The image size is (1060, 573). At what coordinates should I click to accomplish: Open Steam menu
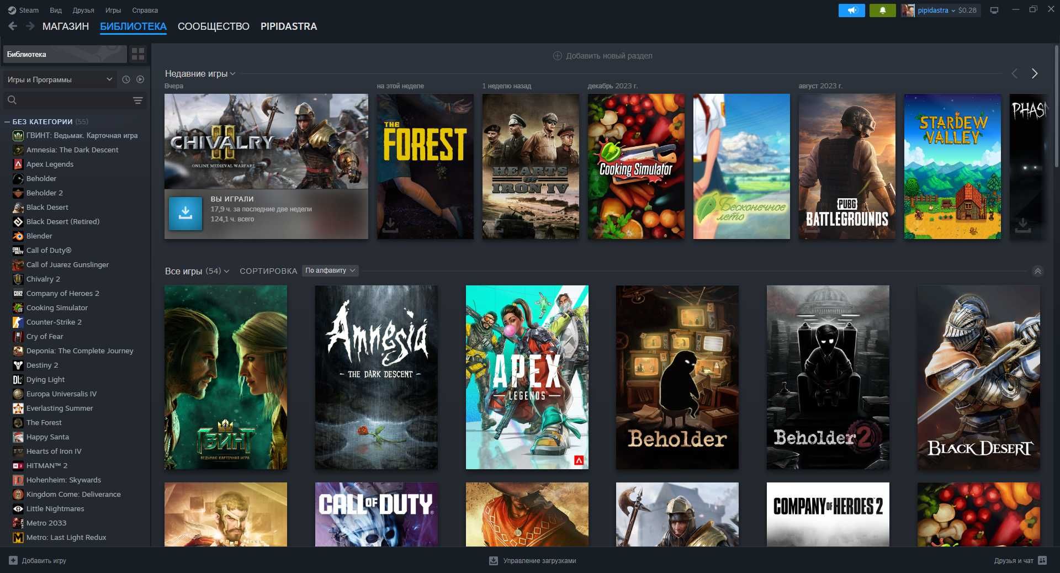(23, 10)
